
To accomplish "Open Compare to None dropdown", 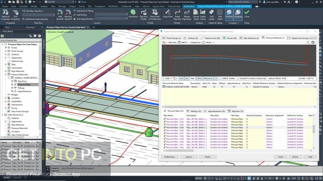I will coord(208,42).
